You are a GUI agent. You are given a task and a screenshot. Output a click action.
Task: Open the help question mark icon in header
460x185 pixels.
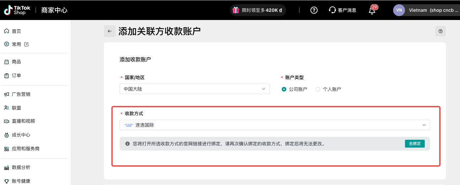314,10
